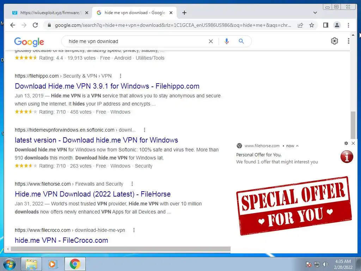Click the vertical scrollbar thumb
The image size is (361, 271).
coord(353,125)
